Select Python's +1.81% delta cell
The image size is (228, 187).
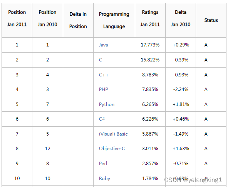click(x=181, y=104)
